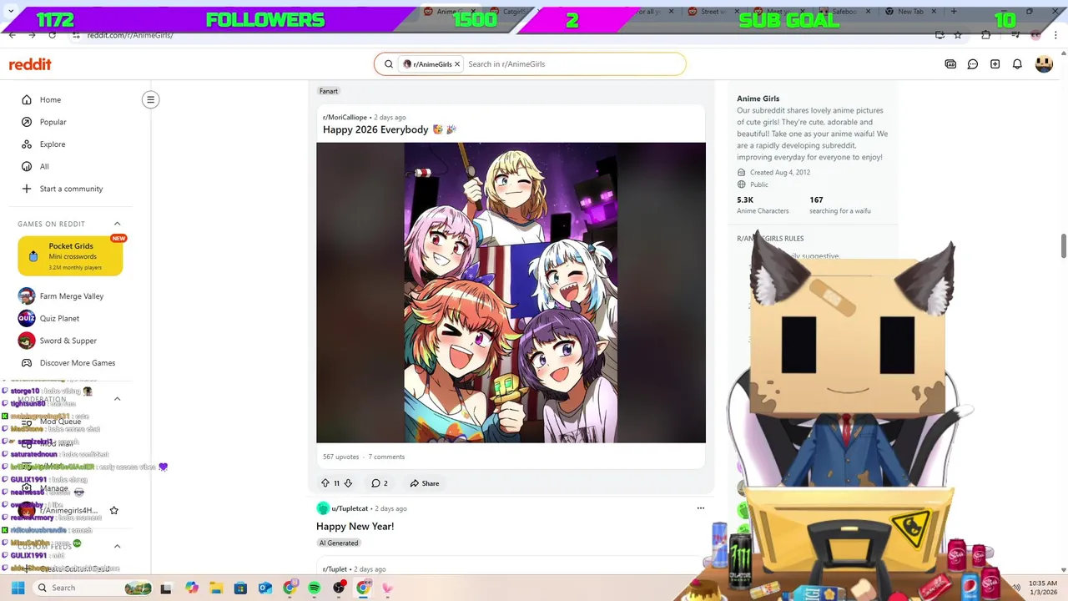1068x601 pixels.
Task: Open the Windows Start menu
Action: pos(18,588)
